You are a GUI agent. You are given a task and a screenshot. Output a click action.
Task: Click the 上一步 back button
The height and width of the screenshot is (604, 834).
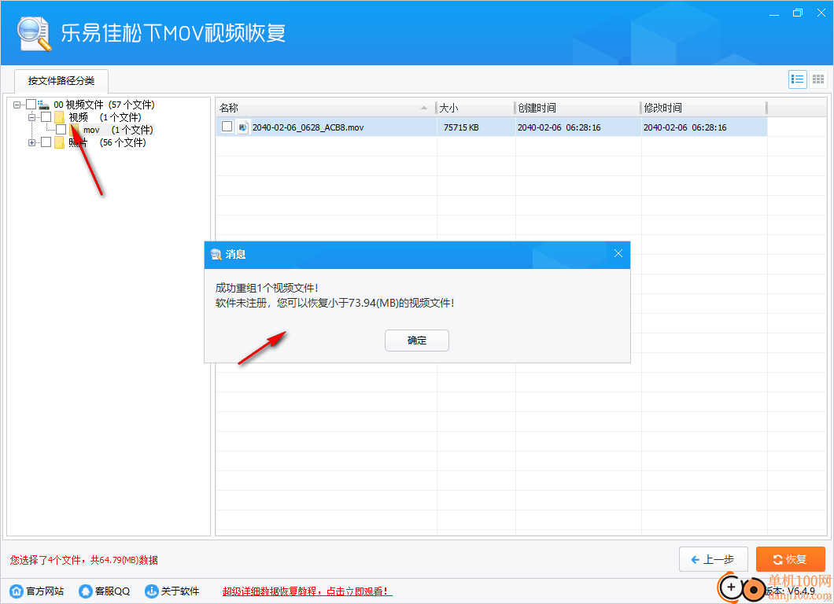tap(714, 559)
